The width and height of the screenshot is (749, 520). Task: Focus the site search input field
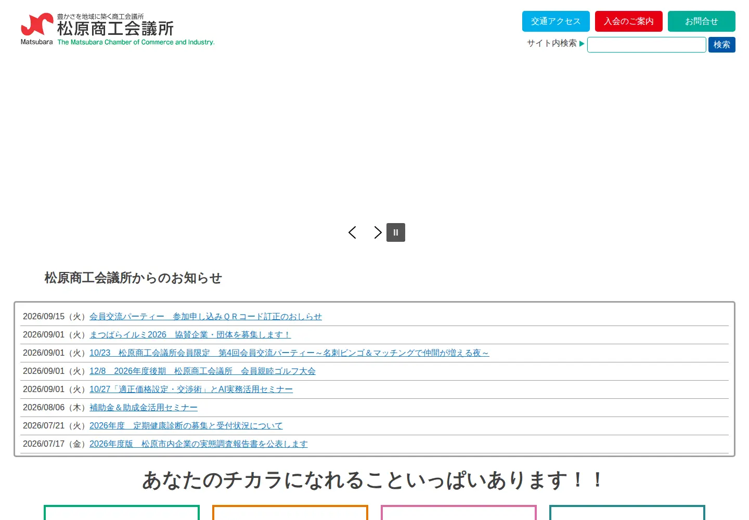[647, 45]
